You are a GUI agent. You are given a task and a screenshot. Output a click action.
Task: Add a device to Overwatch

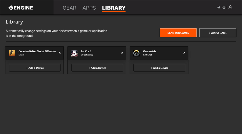(x=159, y=68)
